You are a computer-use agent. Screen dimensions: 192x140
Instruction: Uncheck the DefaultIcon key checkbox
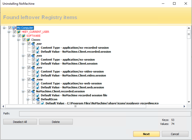pos(33,99)
